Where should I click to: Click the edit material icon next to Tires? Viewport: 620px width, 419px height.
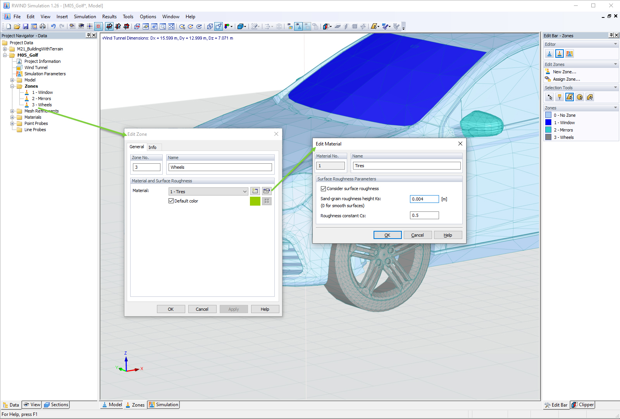tap(266, 191)
